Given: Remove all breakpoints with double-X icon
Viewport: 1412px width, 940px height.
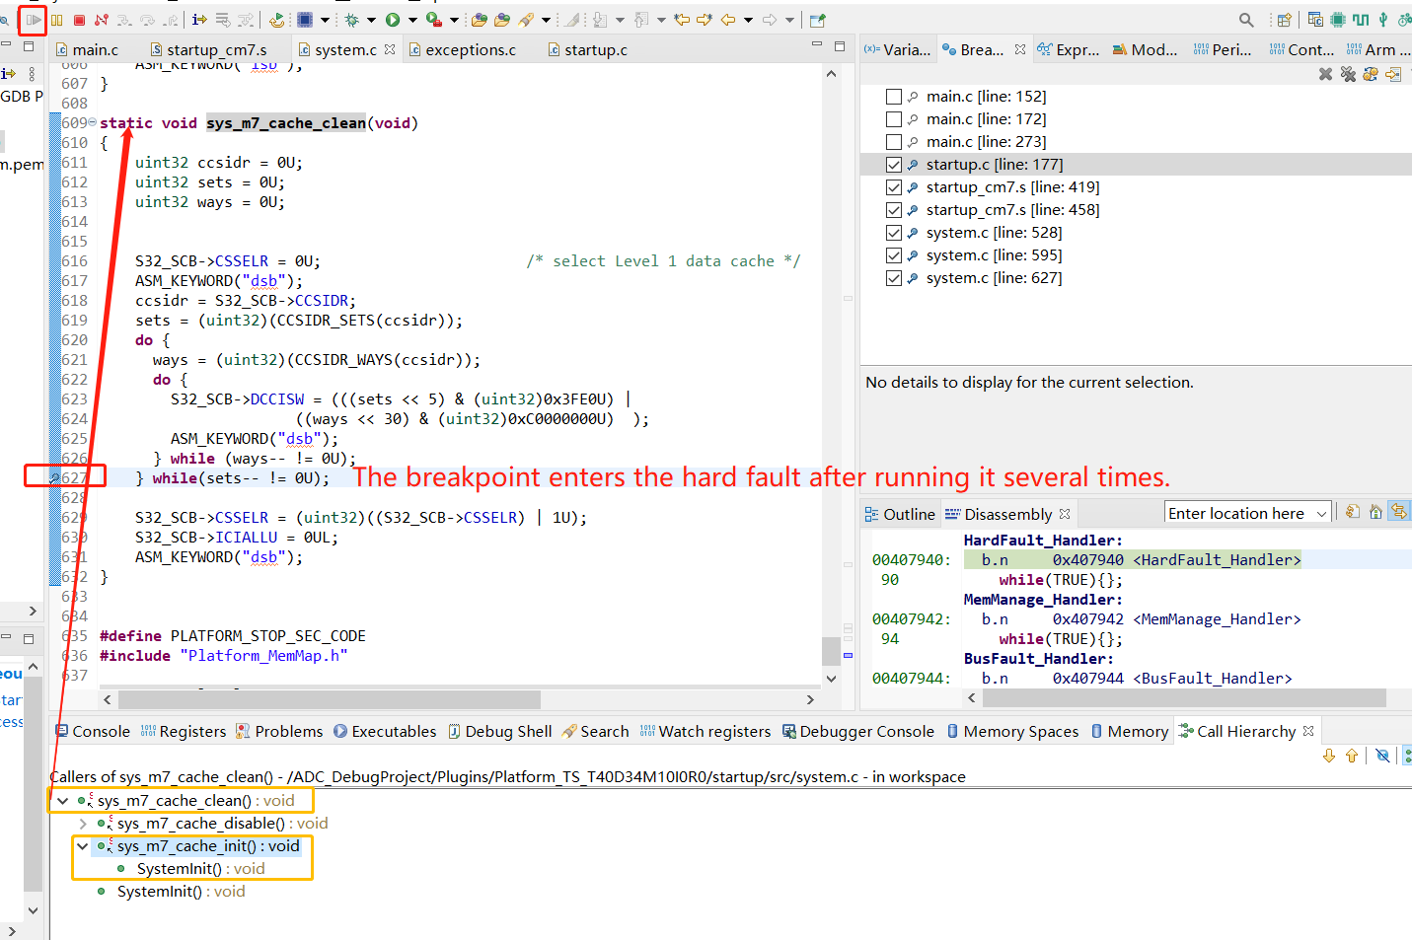Looking at the screenshot, I should 1348,74.
